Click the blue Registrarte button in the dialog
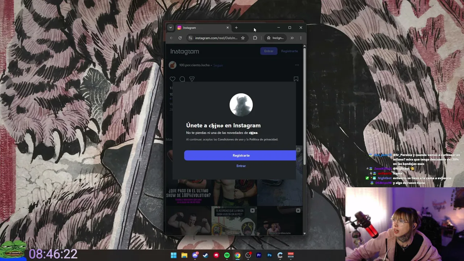The image size is (464, 261). tap(240, 155)
